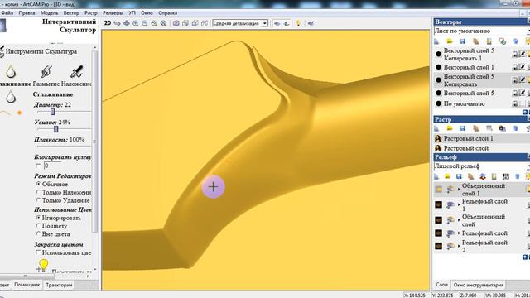Image resolution: width=530 pixels, height=298 pixels.
Task: Open the Модель menu
Action: [x=50, y=13]
